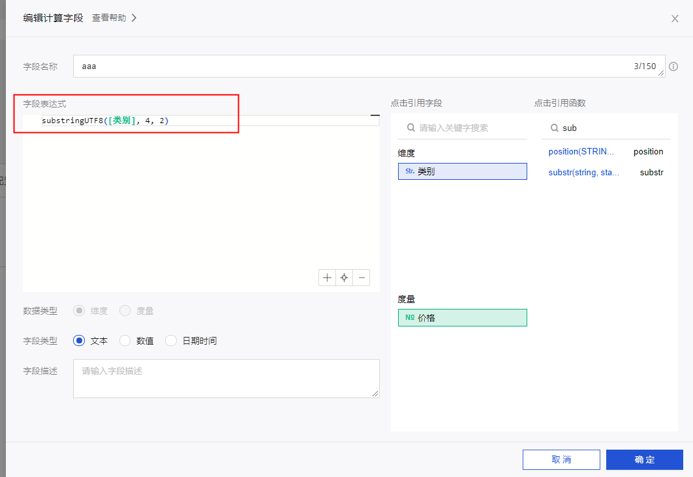This screenshot has height=477, width=693.
Task: Click the No. type icon on 价格
Action: pyautogui.click(x=410, y=317)
